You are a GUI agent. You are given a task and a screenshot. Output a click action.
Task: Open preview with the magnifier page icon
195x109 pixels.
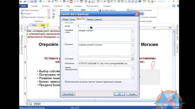[35, 2]
